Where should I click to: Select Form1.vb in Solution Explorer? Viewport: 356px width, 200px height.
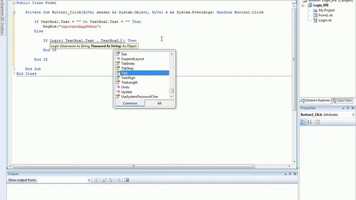tap(325, 15)
